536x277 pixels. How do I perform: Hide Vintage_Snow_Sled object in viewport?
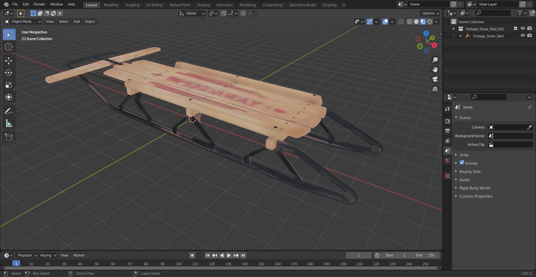tap(523, 36)
